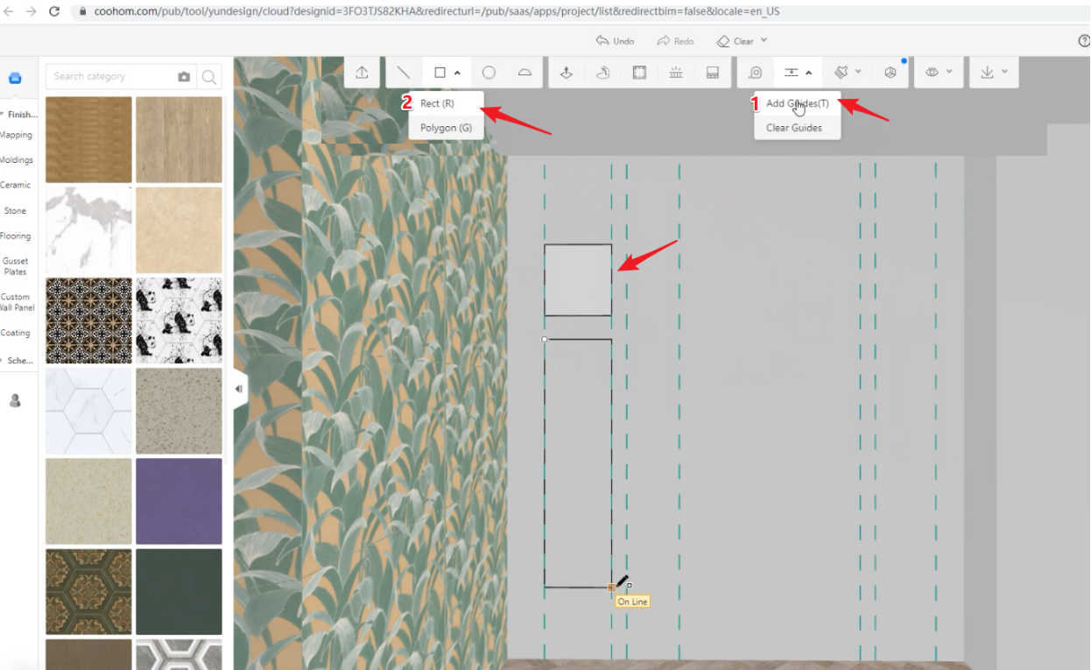Select the Arc (half-circle) drawing tool
This screenshot has width=1091, height=670.
[524, 73]
